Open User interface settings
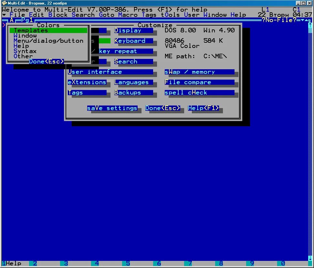 pyautogui.click(x=110, y=72)
